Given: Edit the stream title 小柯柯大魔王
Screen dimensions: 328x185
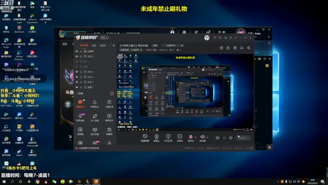Looking at the screenshot, I should click(x=134, y=46).
